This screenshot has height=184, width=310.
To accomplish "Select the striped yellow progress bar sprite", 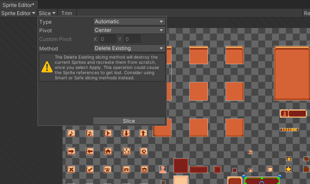I will [x=289, y=130].
